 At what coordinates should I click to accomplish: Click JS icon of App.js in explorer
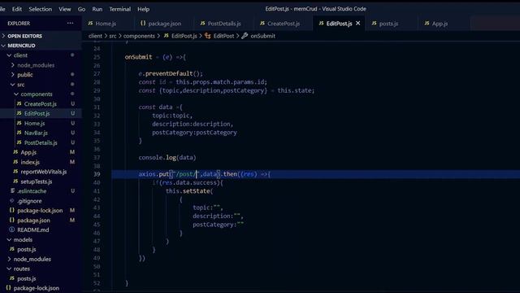[15, 152]
